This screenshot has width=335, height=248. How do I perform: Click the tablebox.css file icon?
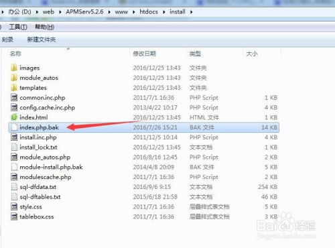click(14, 216)
